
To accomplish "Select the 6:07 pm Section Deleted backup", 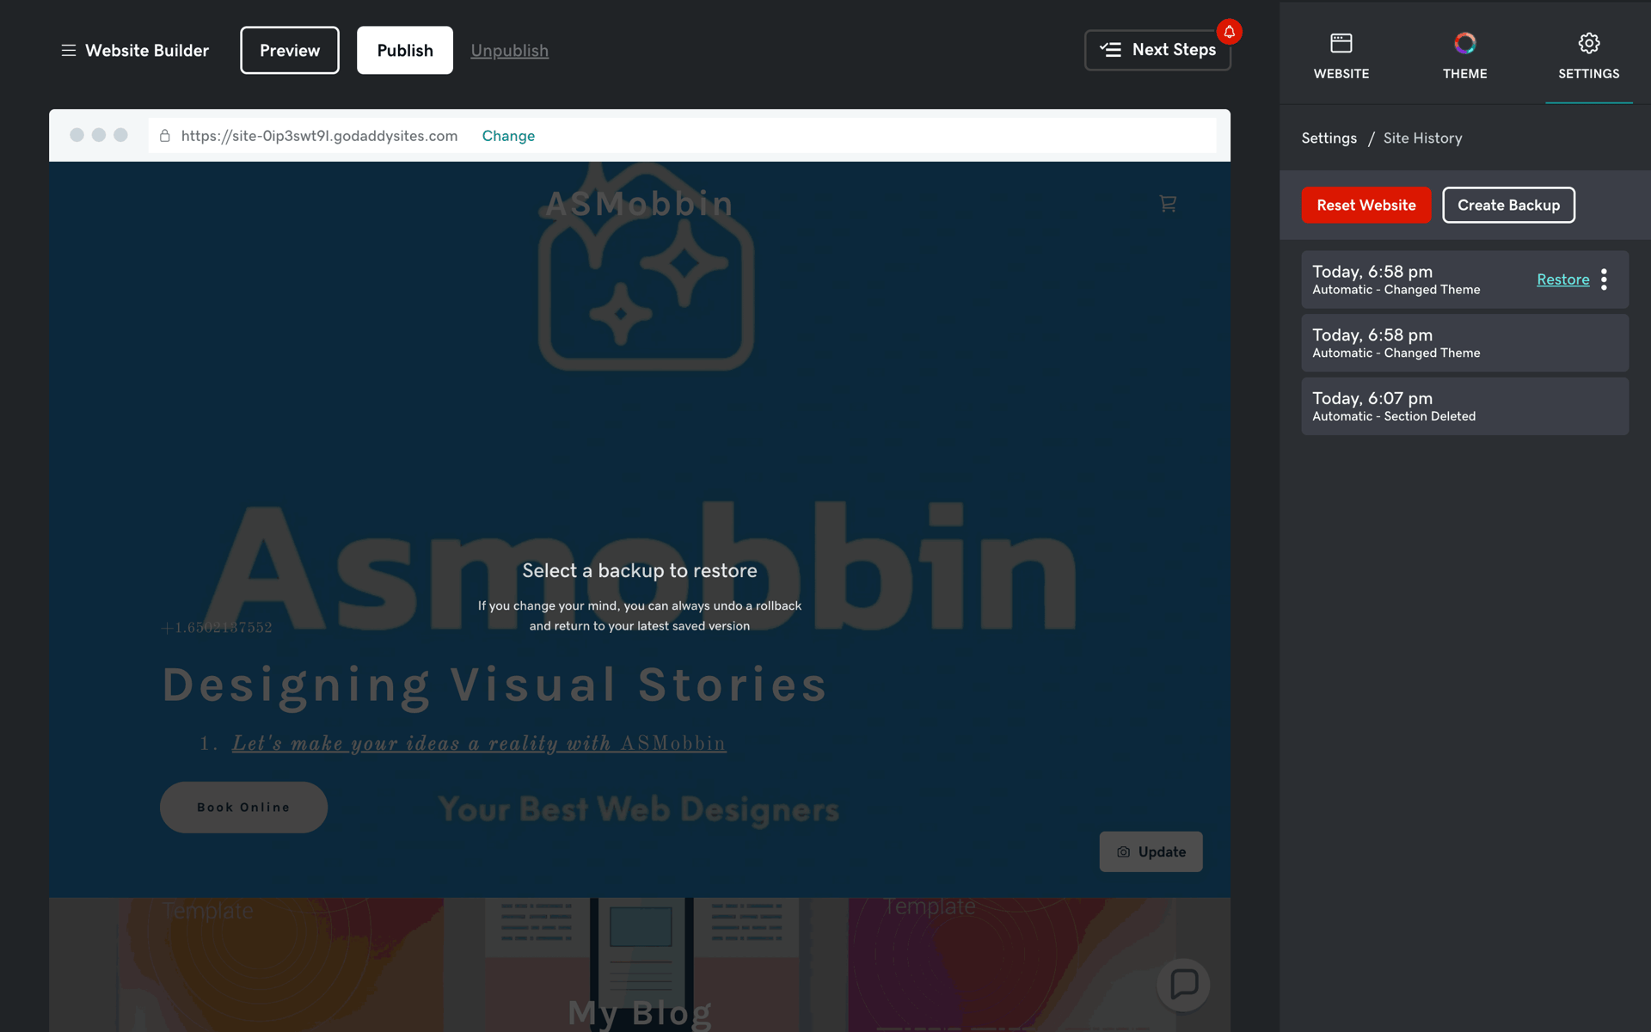I will tap(1465, 406).
